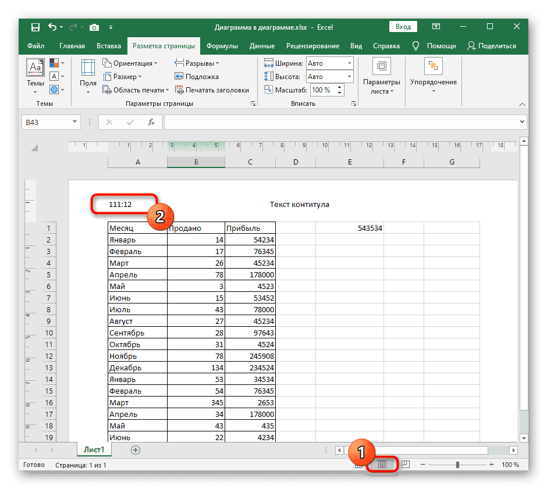This screenshot has height=489, width=547.
Task: Expand the Width (Ширина) dropdown
Action: [349, 63]
